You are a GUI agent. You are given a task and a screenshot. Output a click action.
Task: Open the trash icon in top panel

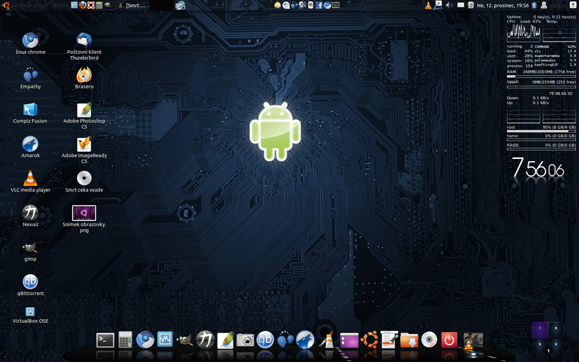click(x=471, y=5)
